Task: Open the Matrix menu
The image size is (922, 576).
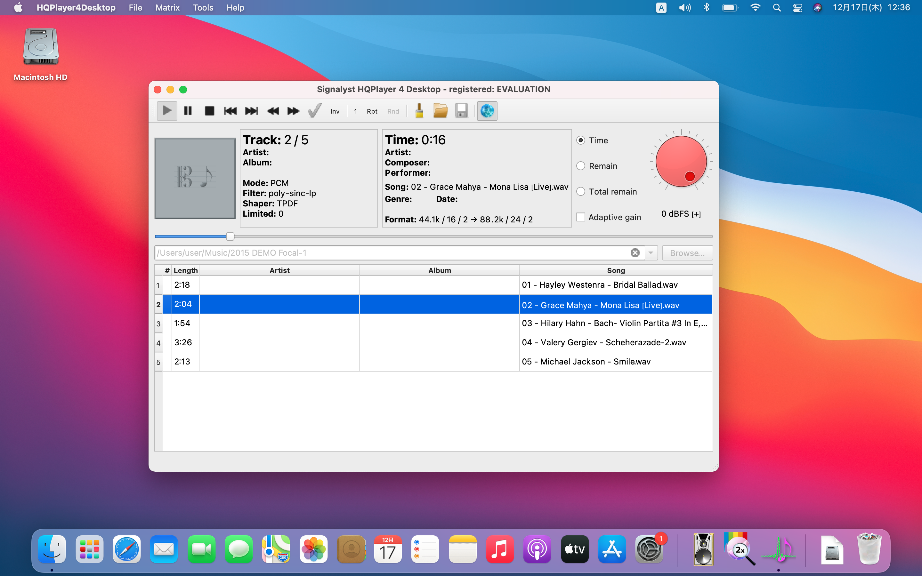Action: tap(167, 8)
